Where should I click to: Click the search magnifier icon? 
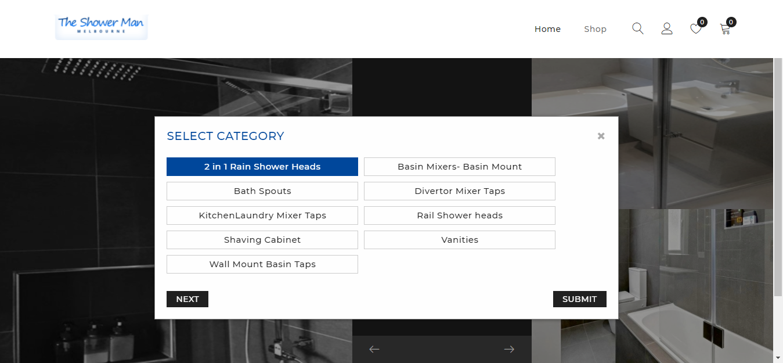pos(637,28)
